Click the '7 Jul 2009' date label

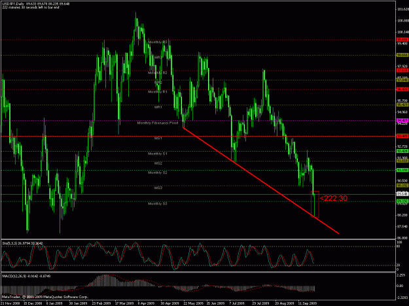pos(238,303)
